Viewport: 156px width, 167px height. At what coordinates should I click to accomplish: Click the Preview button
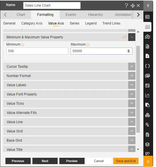(x=72, y=161)
